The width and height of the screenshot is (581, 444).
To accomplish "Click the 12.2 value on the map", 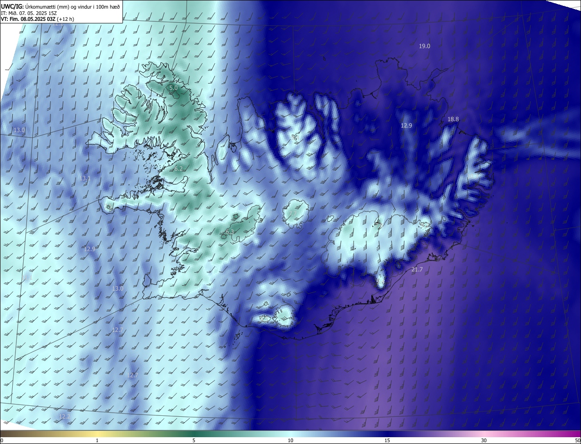I will coord(64,416).
